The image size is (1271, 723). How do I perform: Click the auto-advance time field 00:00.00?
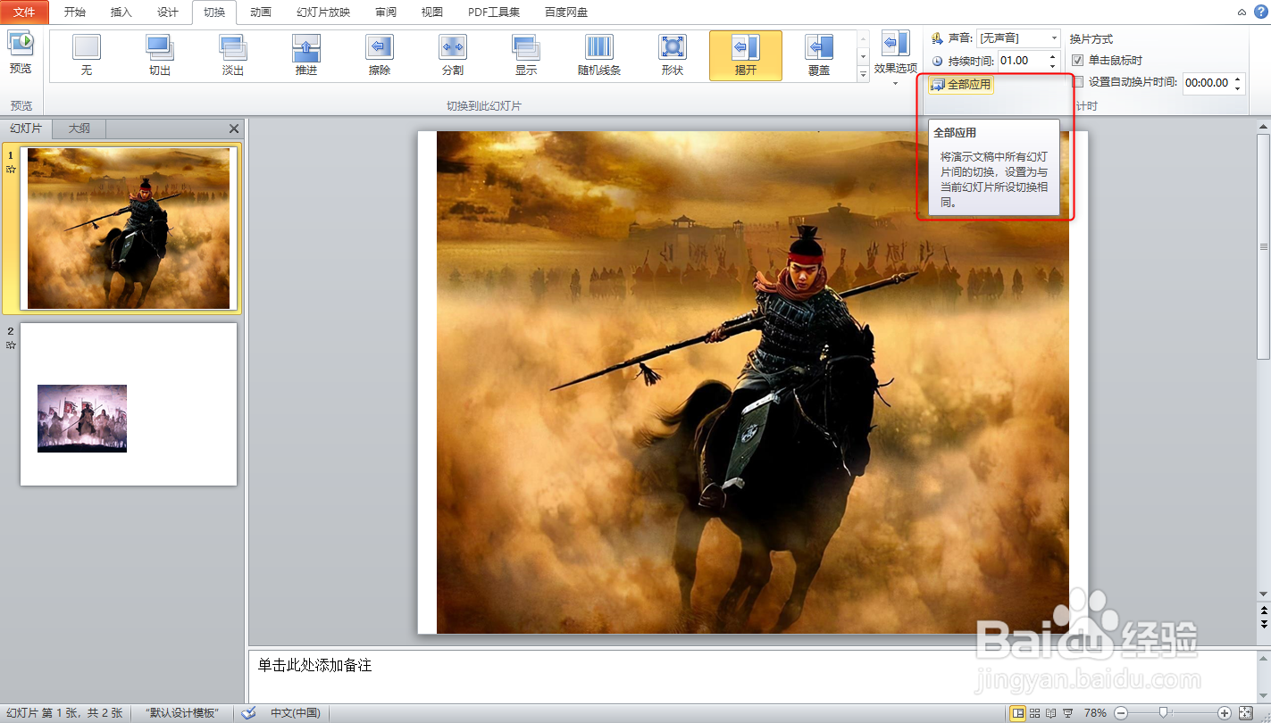click(1207, 83)
